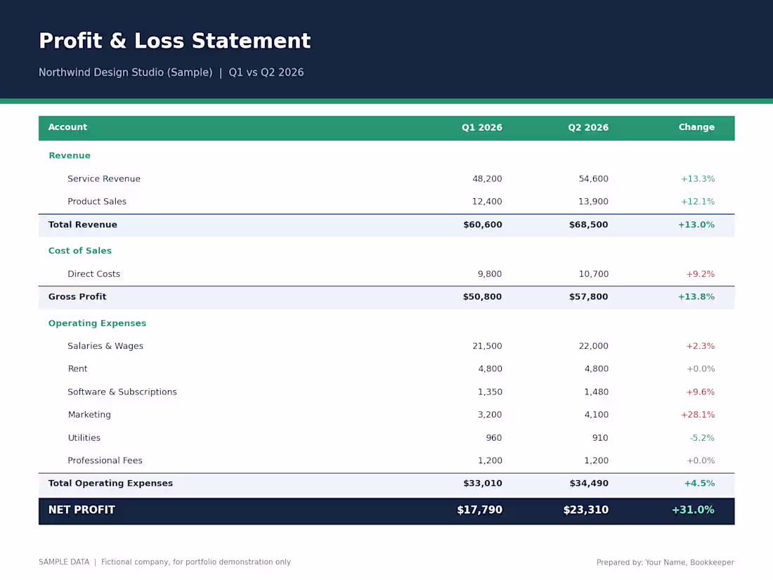
Task: Click the Marketing row label
Action: [89, 414]
